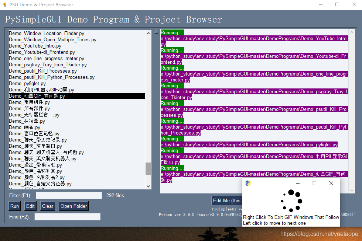Click the small pane divider handle square
Screen dimensions: 362x241
coord(157,32)
